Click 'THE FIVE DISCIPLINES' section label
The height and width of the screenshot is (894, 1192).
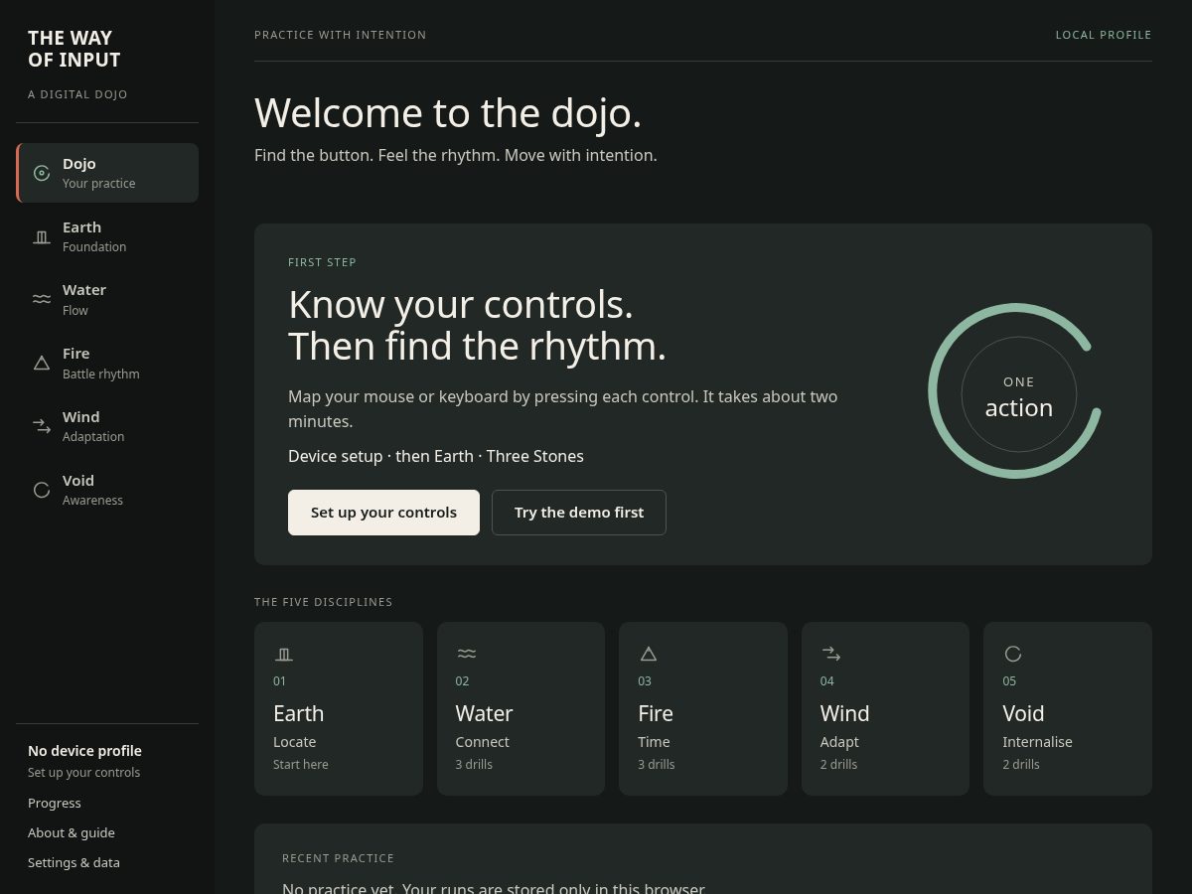click(x=324, y=602)
